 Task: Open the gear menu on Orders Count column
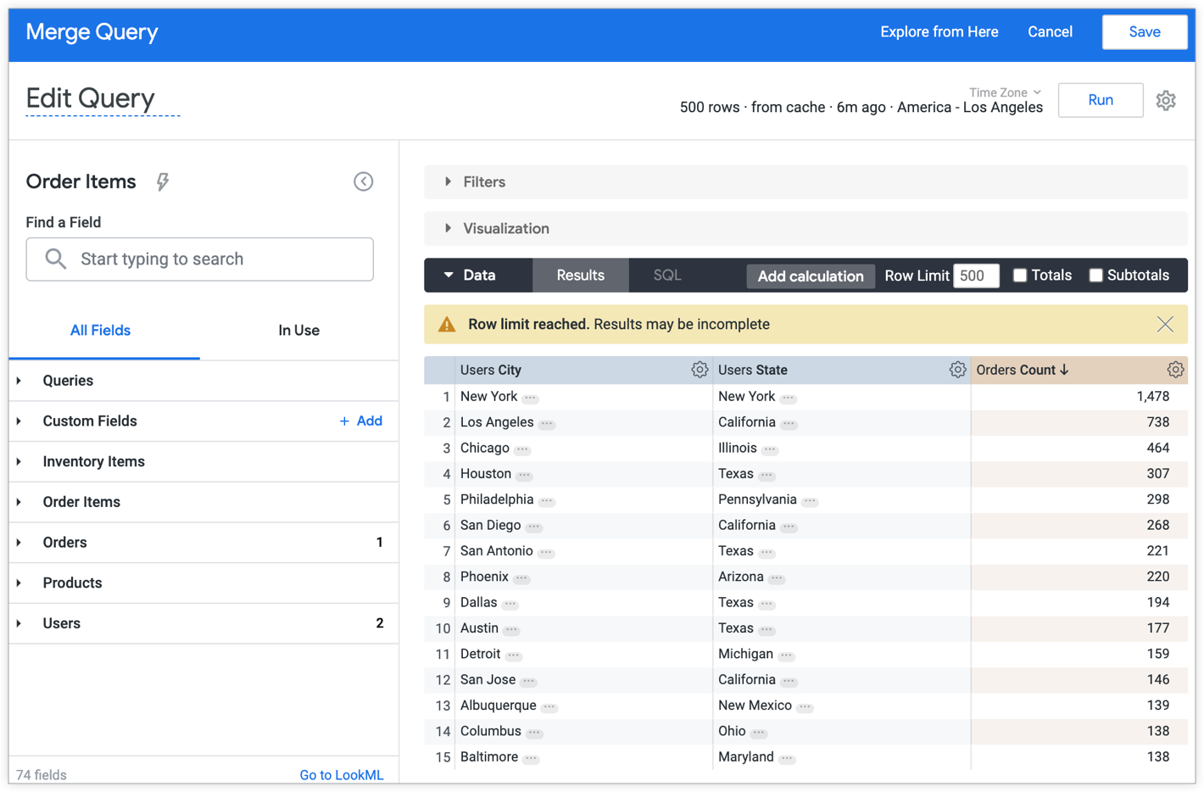point(1175,369)
